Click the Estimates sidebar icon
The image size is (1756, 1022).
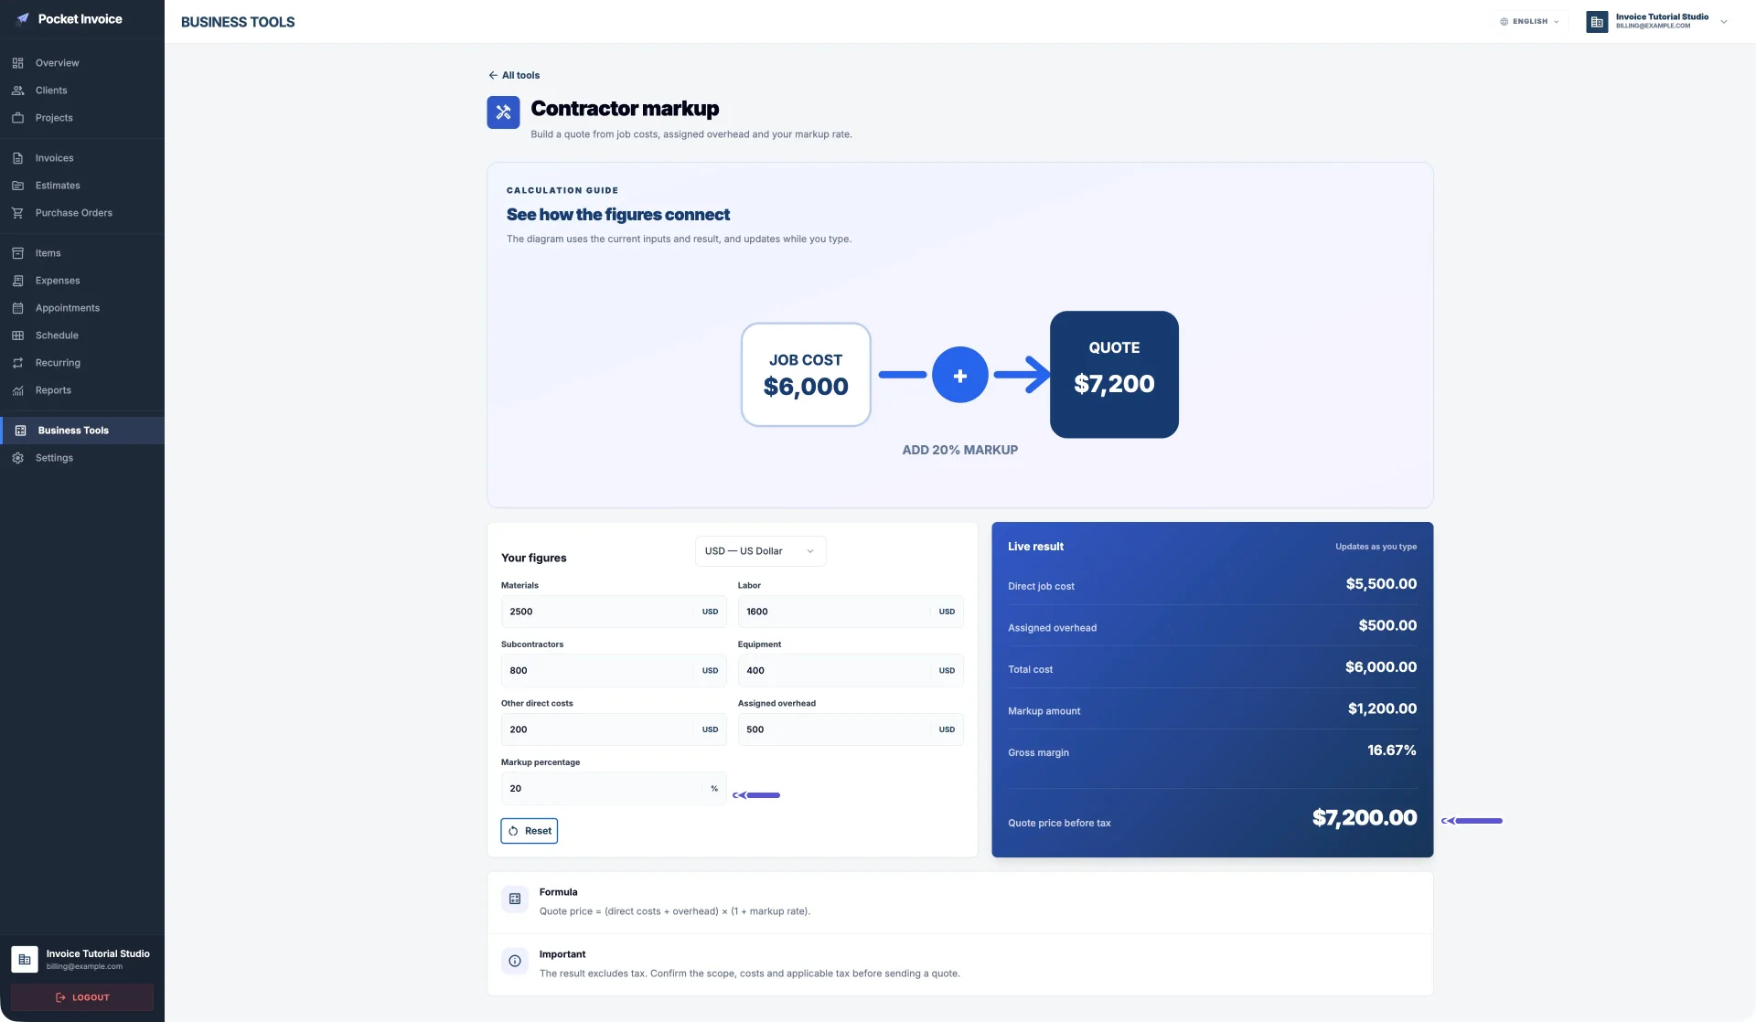pyautogui.click(x=17, y=186)
